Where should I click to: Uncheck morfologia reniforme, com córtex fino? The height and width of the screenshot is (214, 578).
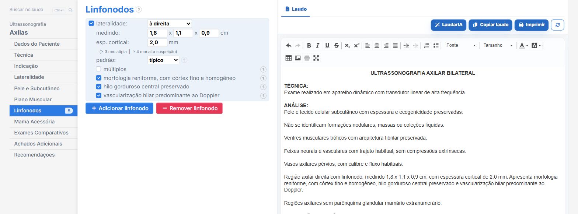(x=99, y=78)
